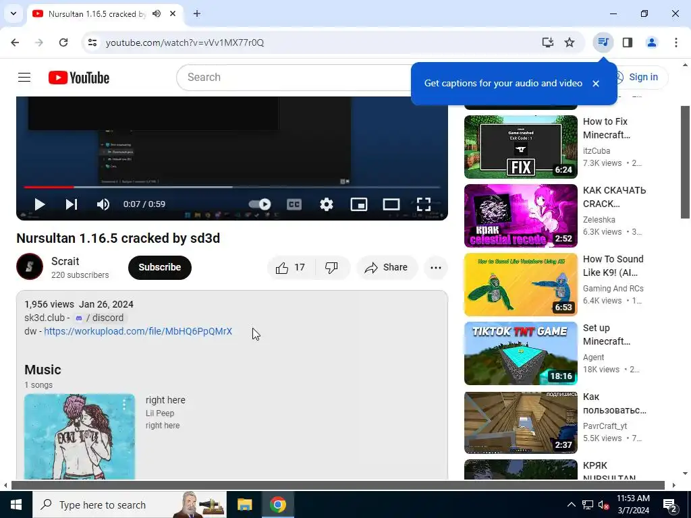Open Chrome profile icon
691x518 pixels.
(651, 42)
